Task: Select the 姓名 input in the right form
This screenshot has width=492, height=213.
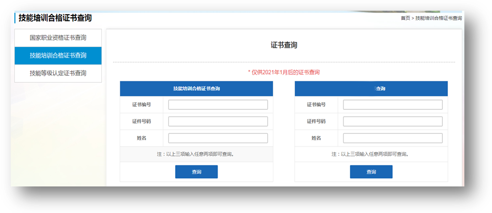Action: pos(393,138)
